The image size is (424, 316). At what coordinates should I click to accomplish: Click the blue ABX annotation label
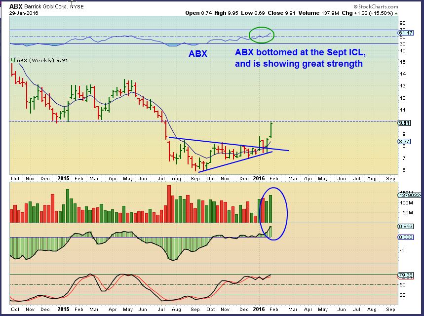pyautogui.click(x=197, y=53)
